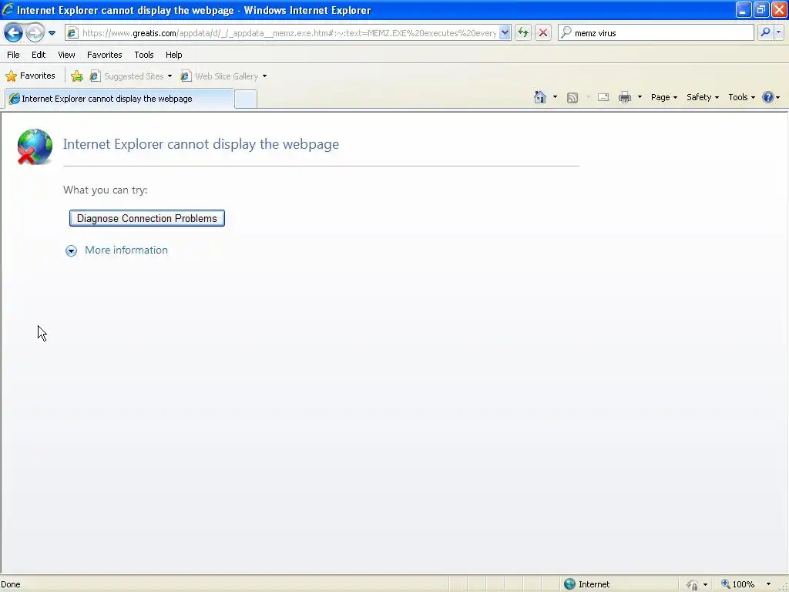The width and height of the screenshot is (789, 592).
Task: Open the View menu
Action: [66, 55]
